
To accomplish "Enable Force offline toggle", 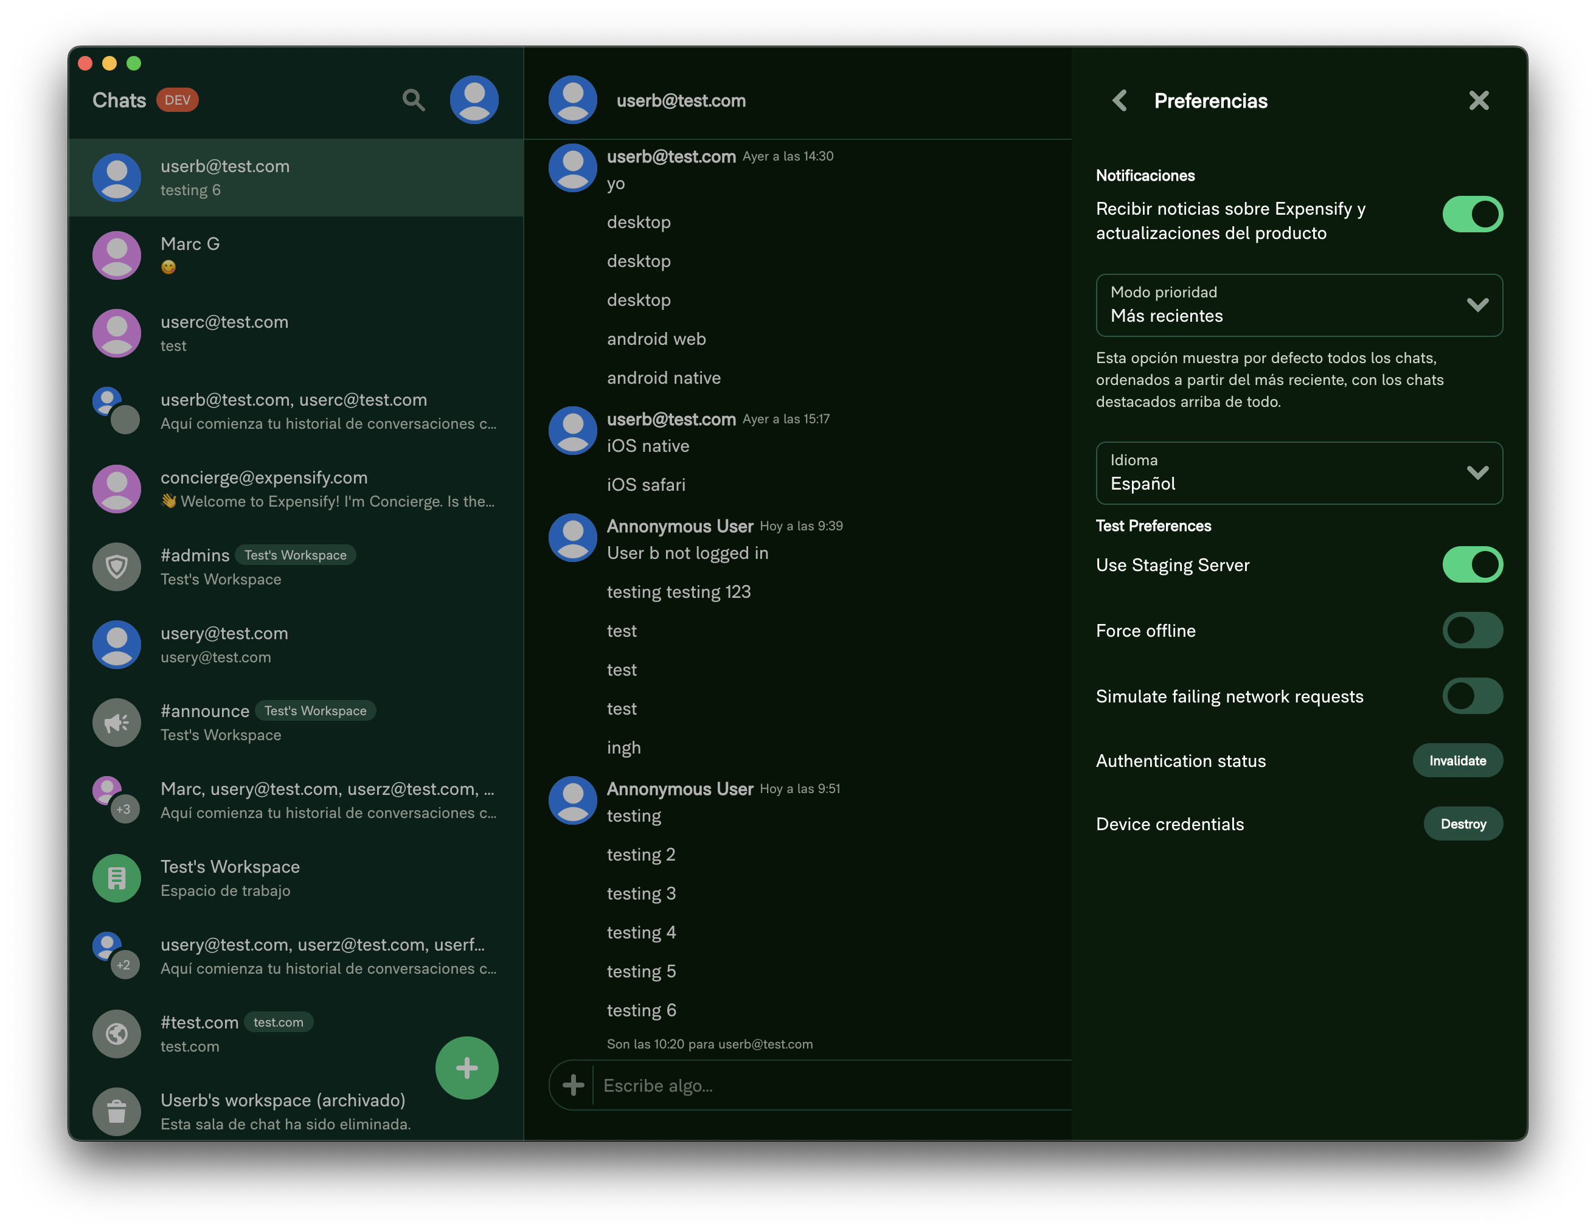I will [x=1472, y=631].
